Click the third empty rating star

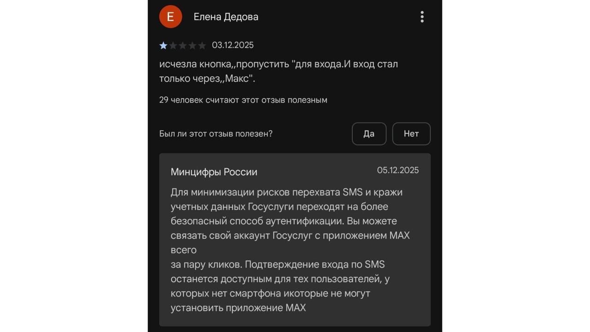point(183,45)
